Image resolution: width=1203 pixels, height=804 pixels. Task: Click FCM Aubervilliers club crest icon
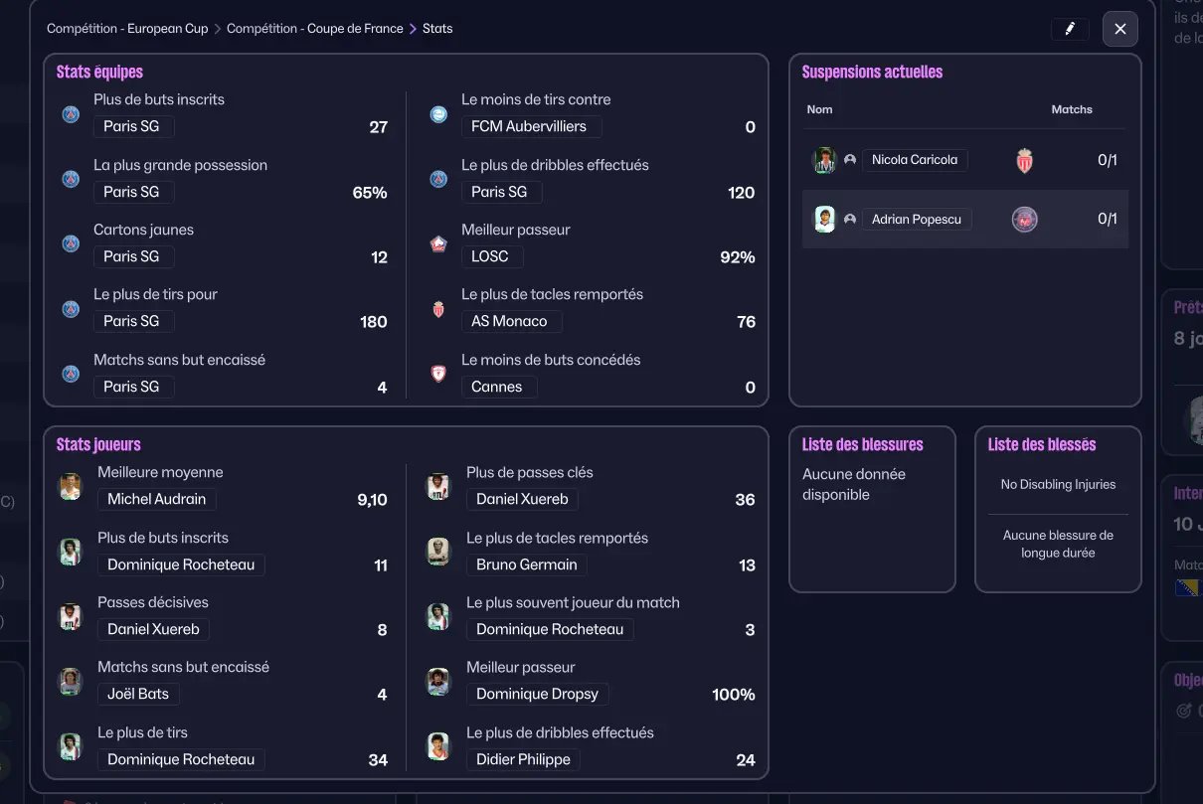coord(438,114)
